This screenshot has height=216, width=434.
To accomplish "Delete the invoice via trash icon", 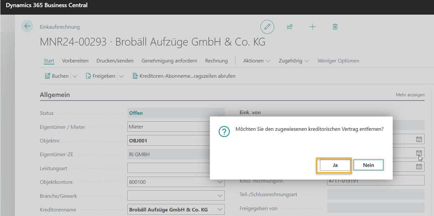I will 335,27.
